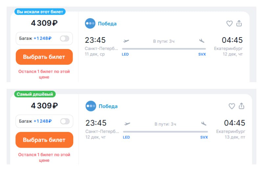Share the 11 Dec flight ticket
The width and height of the screenshot is (263, 171).
239,24
